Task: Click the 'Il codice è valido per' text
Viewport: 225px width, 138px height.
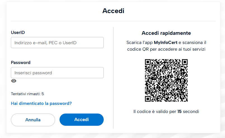Action: 155,112
